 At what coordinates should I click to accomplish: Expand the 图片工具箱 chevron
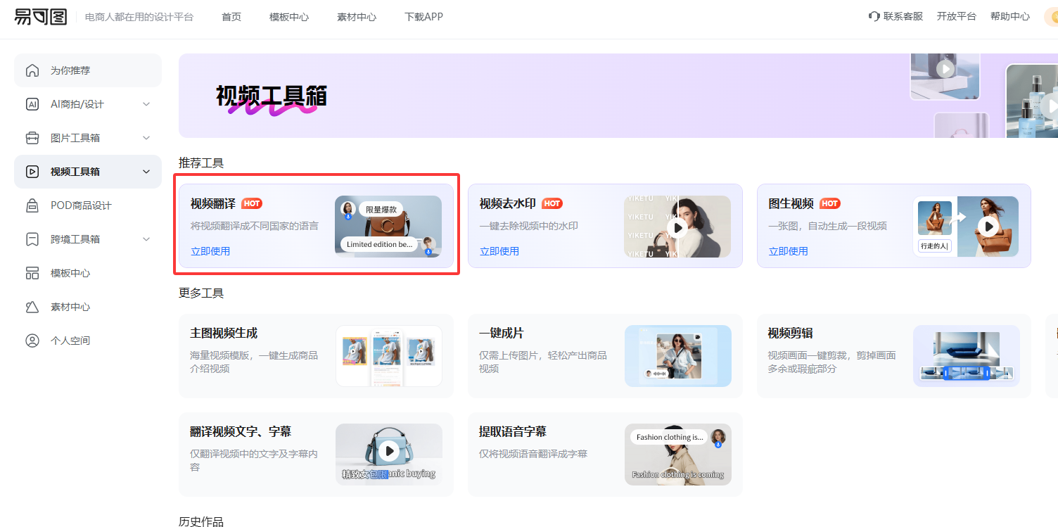point(146,138)
